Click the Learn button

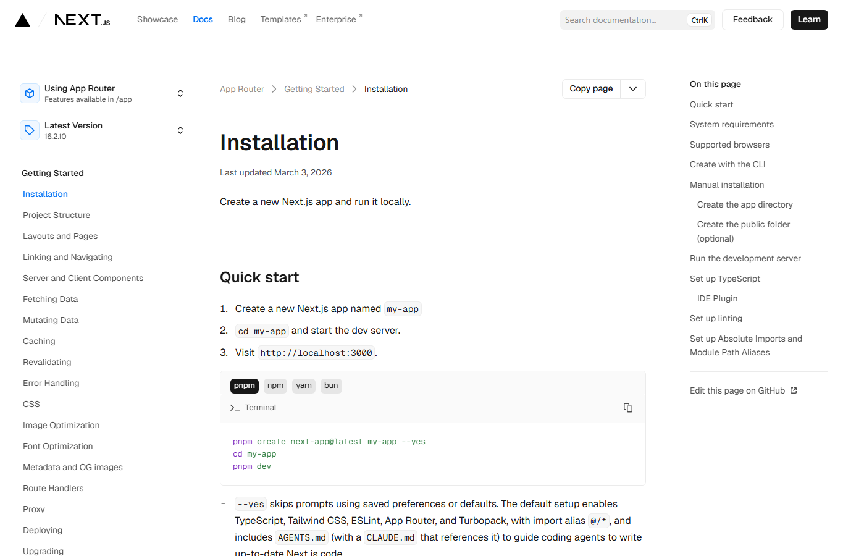coord(809,20)
